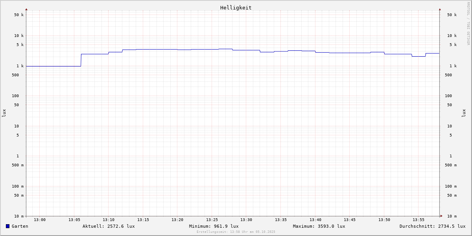
Task: Click the blue Garten legend color box
Action: tap(7, 226)
